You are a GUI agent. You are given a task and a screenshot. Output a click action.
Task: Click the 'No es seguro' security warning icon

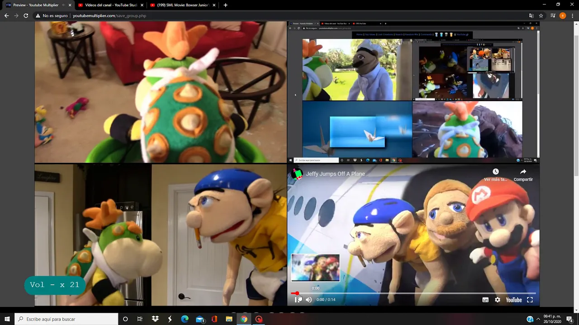pyautogui.click(x=38, y=15)
